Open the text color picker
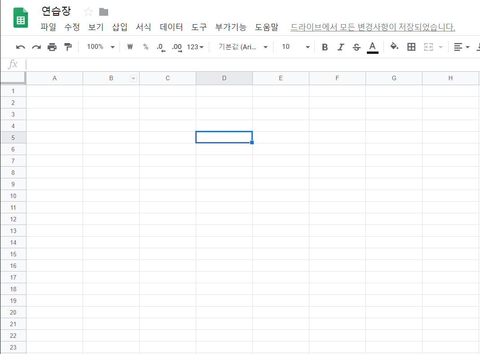 coord(372,47)
